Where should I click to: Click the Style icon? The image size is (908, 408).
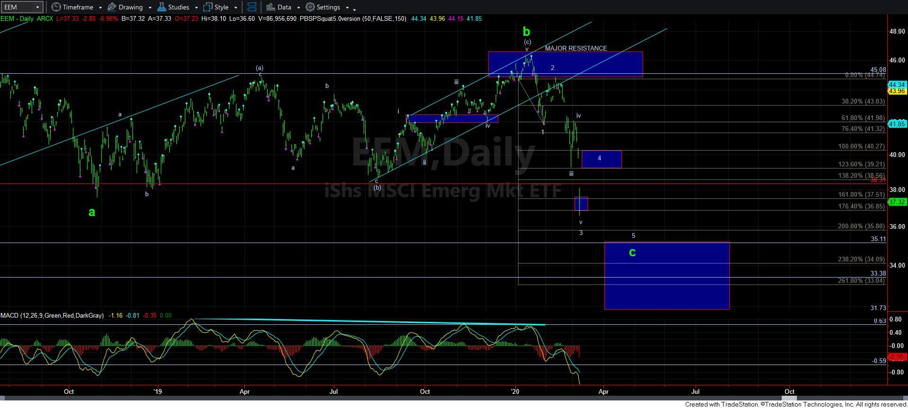[x=208, y=7]
